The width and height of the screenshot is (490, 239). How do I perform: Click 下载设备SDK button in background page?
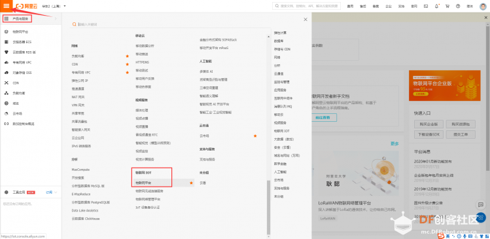(429, 135)
